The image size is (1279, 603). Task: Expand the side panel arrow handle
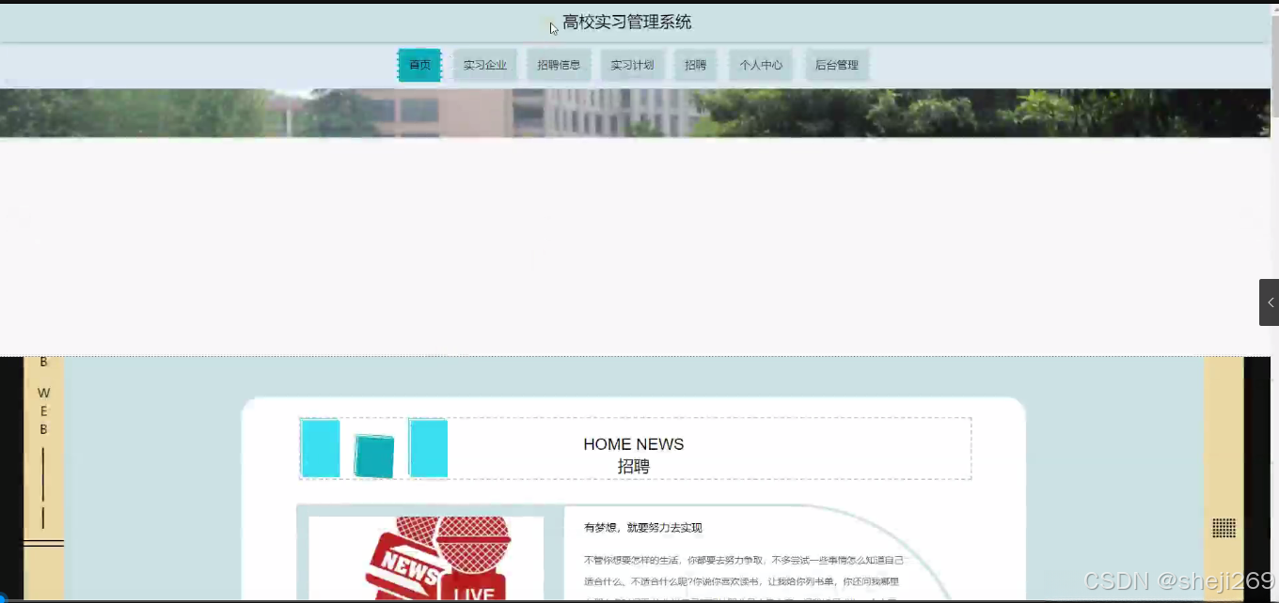[x=1269, y=302]
